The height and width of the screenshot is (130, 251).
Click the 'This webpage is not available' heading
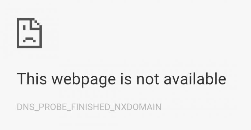(121, 79)
